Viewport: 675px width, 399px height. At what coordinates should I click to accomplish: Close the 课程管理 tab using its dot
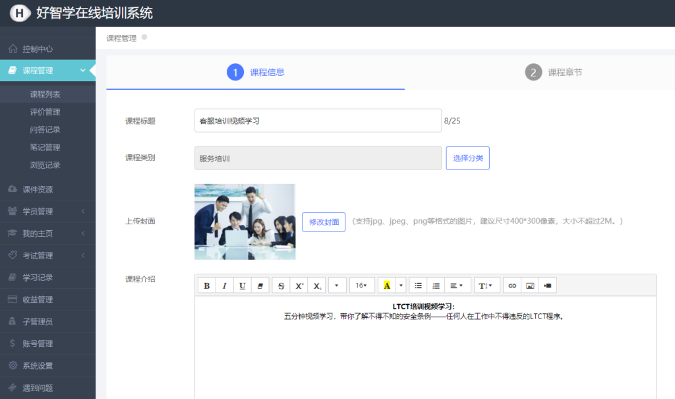point(144,37)
